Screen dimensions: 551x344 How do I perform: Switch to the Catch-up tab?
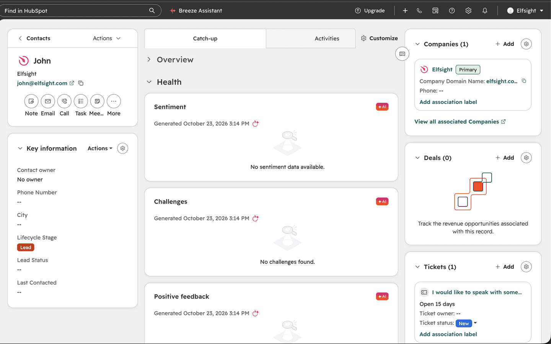tap(205, 39)
